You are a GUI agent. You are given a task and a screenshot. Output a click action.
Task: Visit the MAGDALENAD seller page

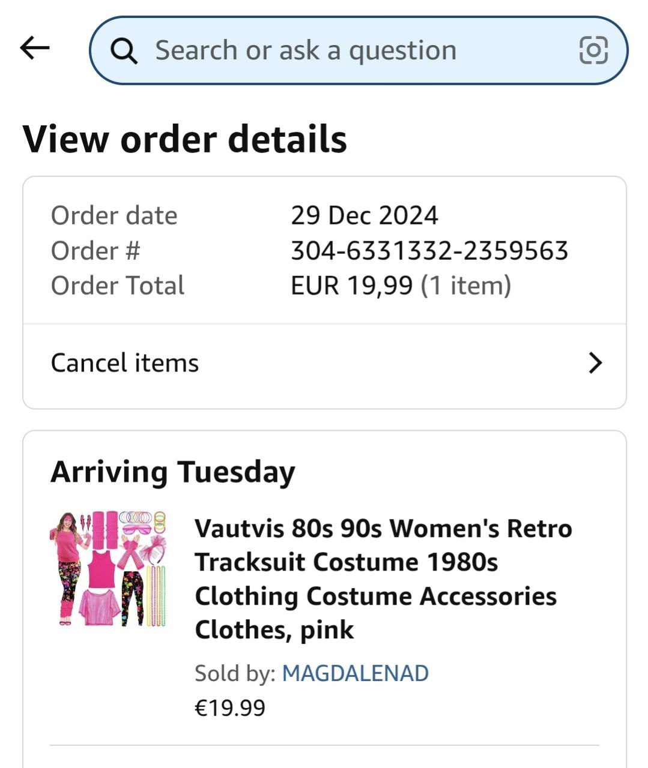pos(355,673)
